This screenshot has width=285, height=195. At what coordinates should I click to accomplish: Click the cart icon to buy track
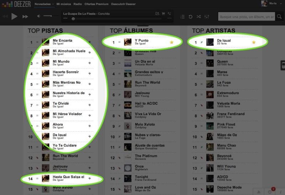[x=163, y=14]
